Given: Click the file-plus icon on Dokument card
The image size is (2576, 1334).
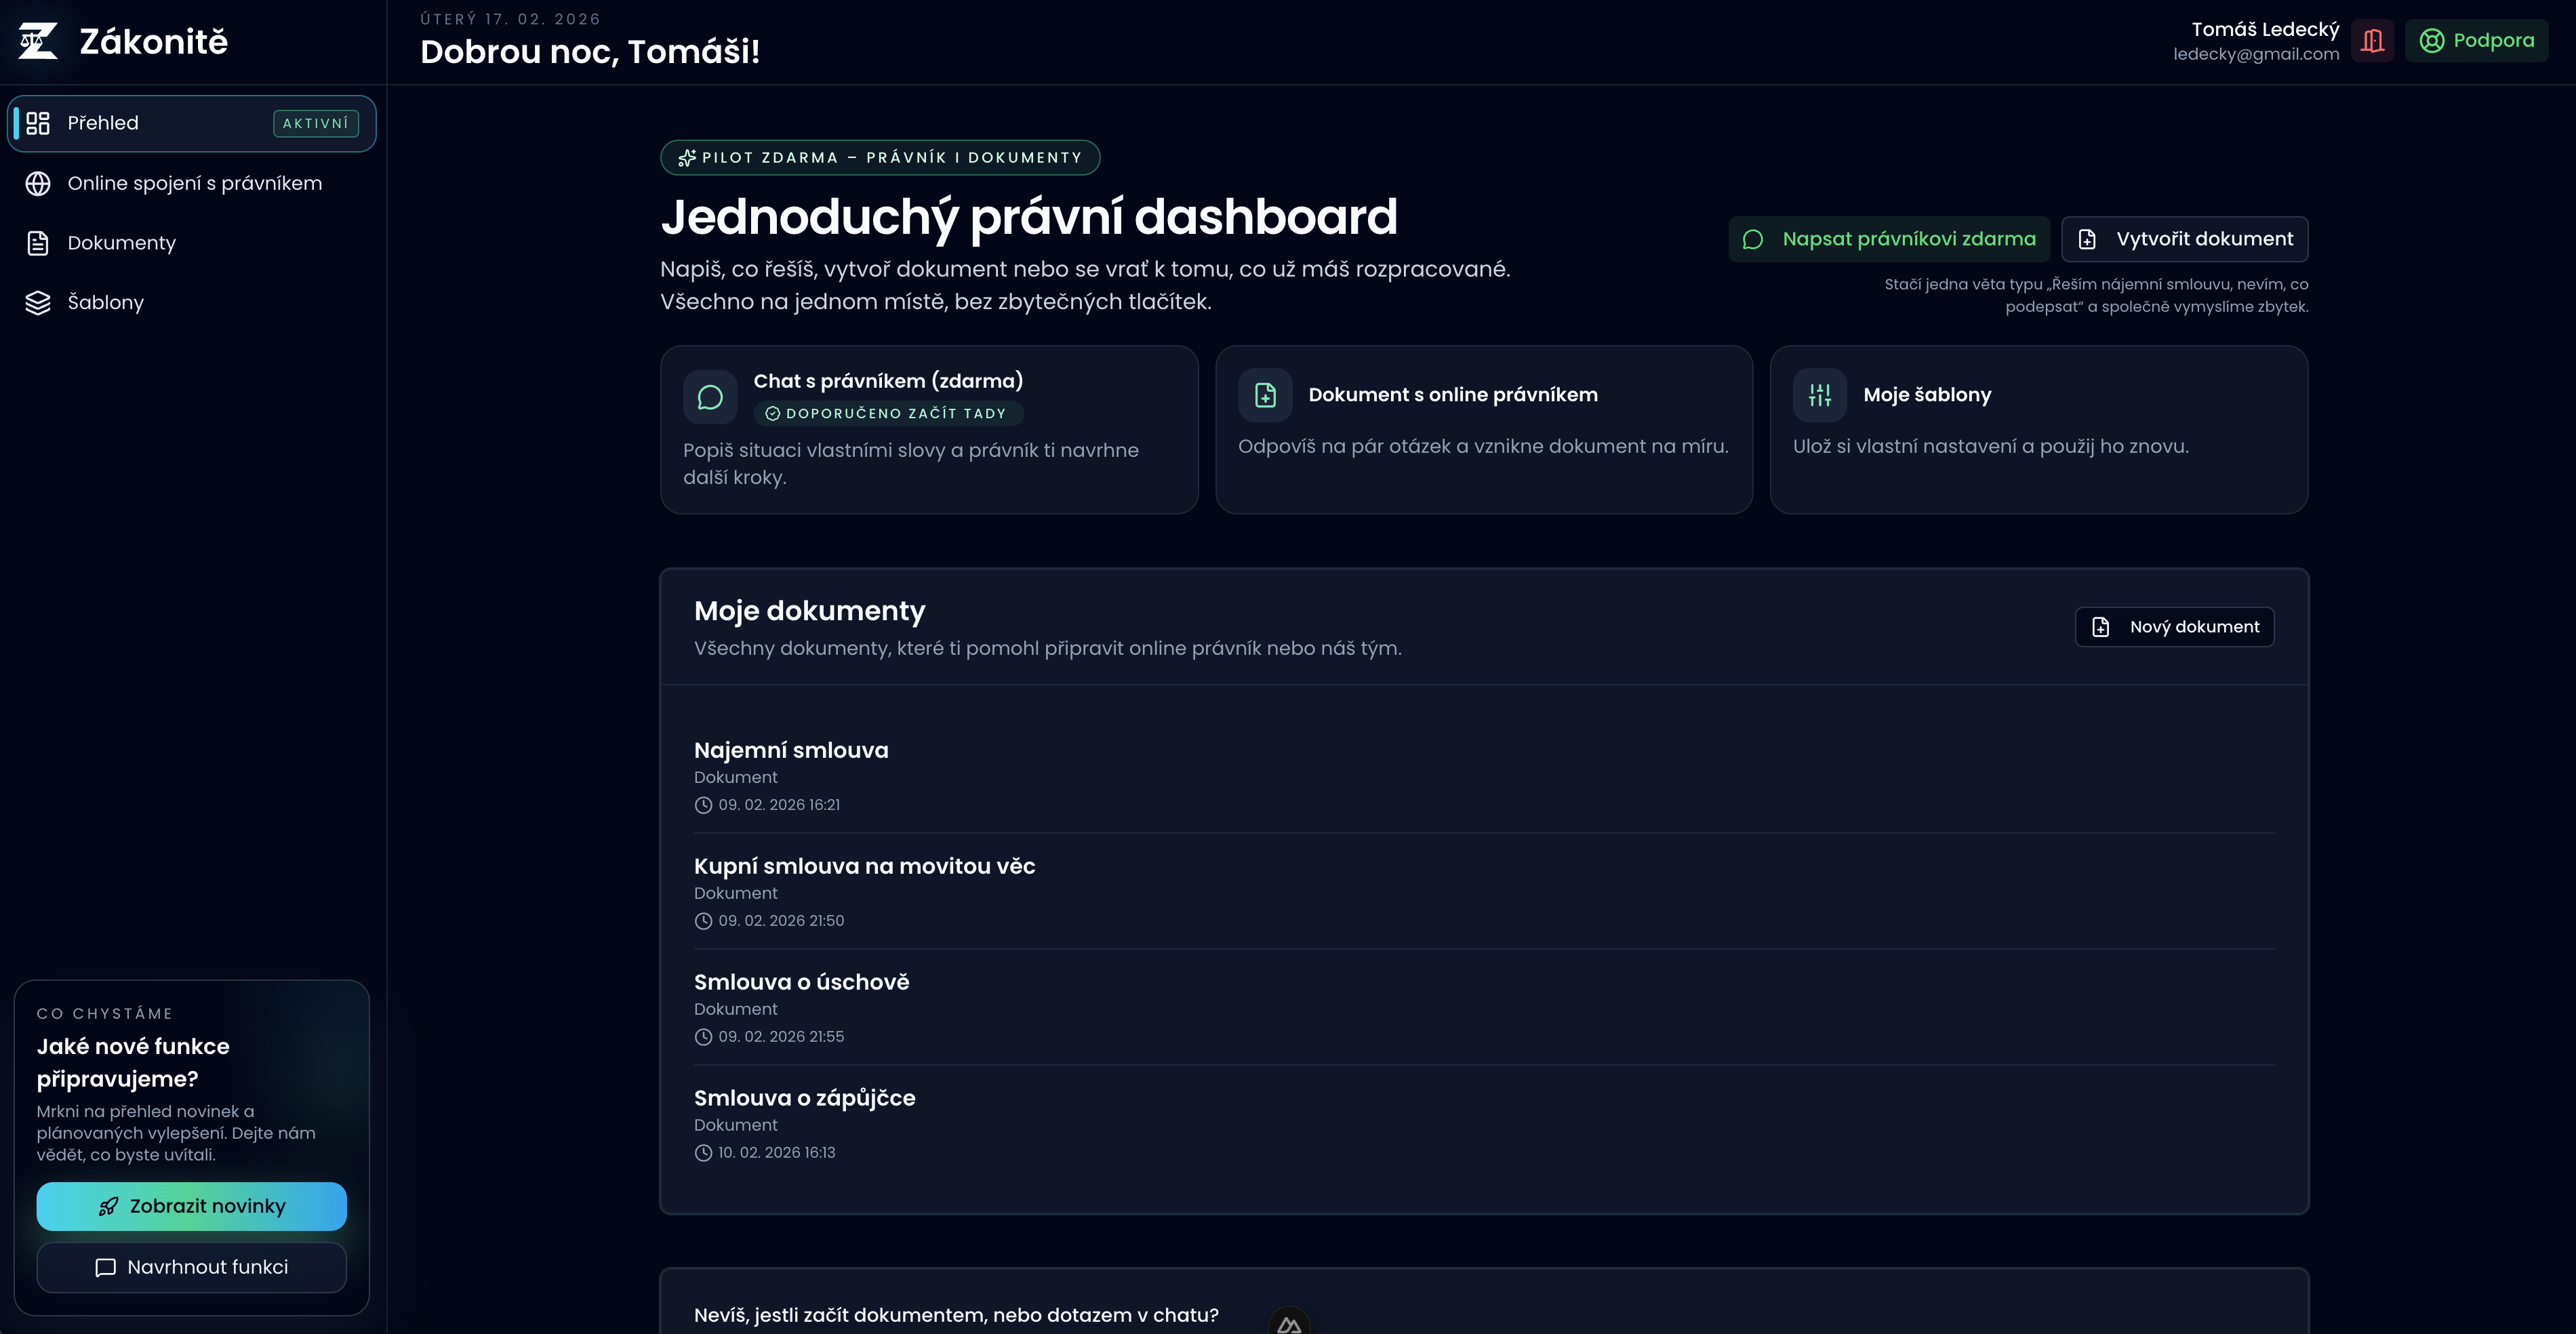Looking at the screenshot, I should click(1265, 395).
